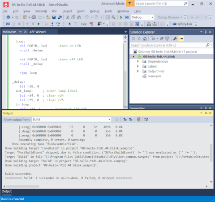This screenshot has width=215, height=202.
Task: Click Clear All icon in Output toolbar
Action: tap(138, 120)
